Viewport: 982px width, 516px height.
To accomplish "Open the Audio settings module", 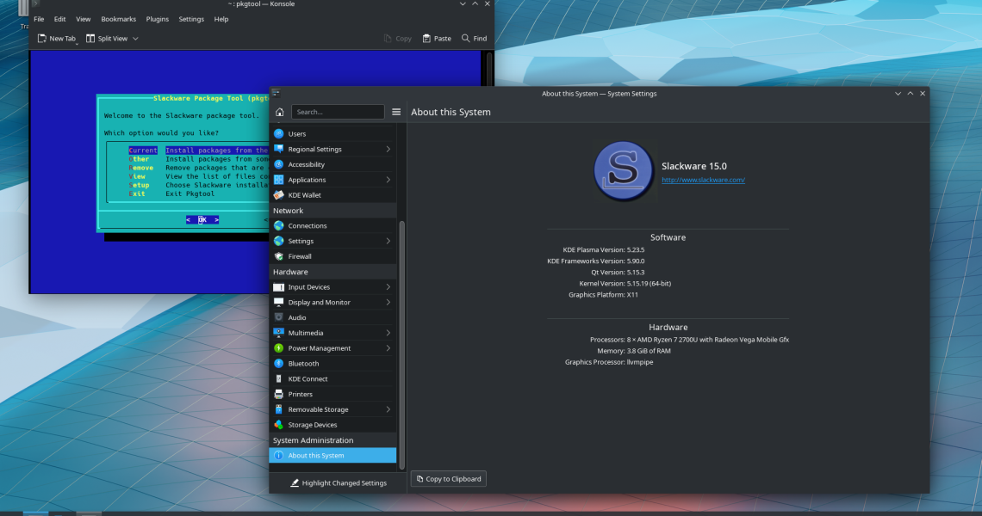I will (x=297, y=318).
